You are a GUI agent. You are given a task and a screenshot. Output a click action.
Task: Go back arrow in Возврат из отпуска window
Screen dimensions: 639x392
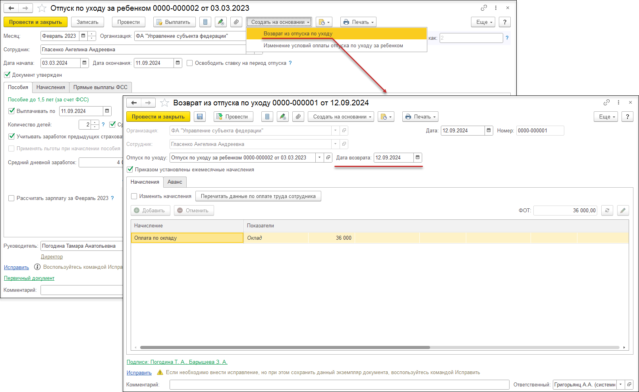click(134, 103)
